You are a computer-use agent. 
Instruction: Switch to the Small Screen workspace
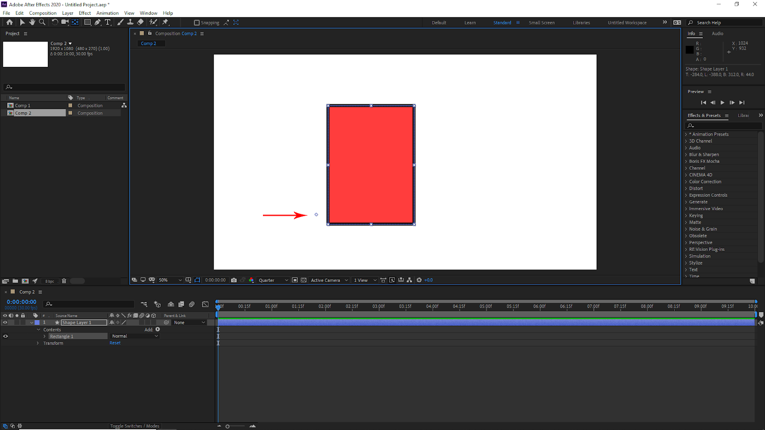(541, 22)
